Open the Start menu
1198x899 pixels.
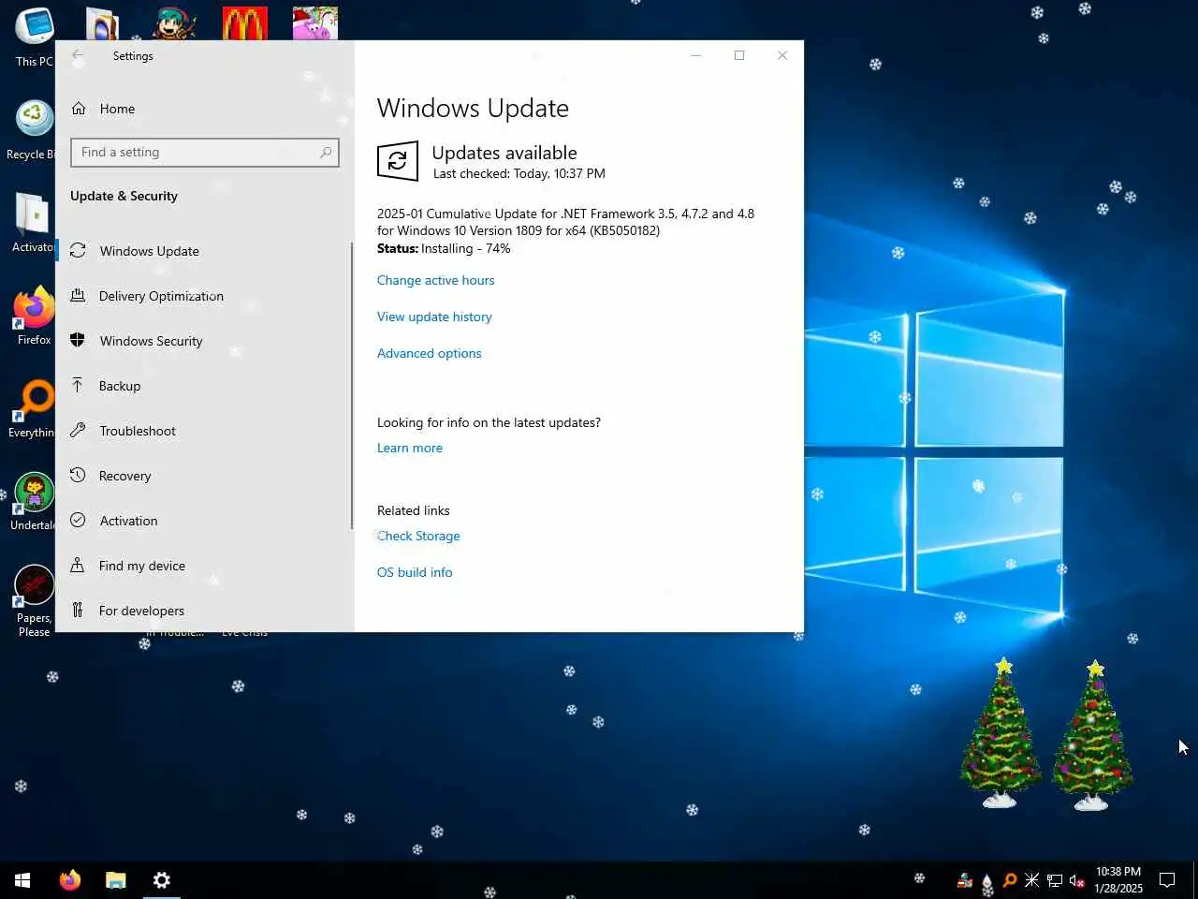point(22,880)
